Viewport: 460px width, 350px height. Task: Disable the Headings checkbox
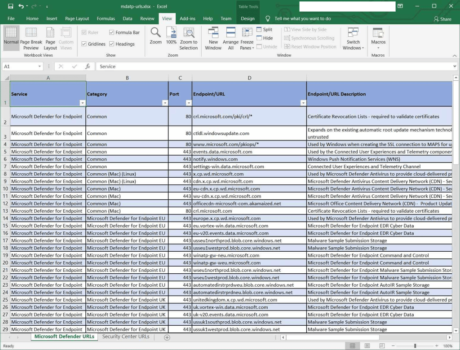112,44
